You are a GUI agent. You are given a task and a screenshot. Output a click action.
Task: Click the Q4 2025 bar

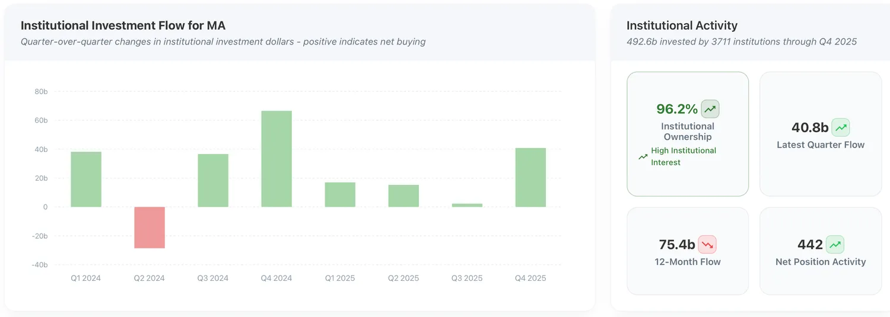[530, 177]
